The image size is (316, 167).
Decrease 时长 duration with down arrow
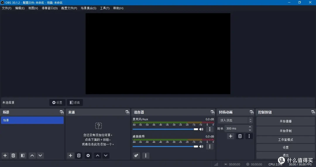pyautogui.click(x=250, y=130)
